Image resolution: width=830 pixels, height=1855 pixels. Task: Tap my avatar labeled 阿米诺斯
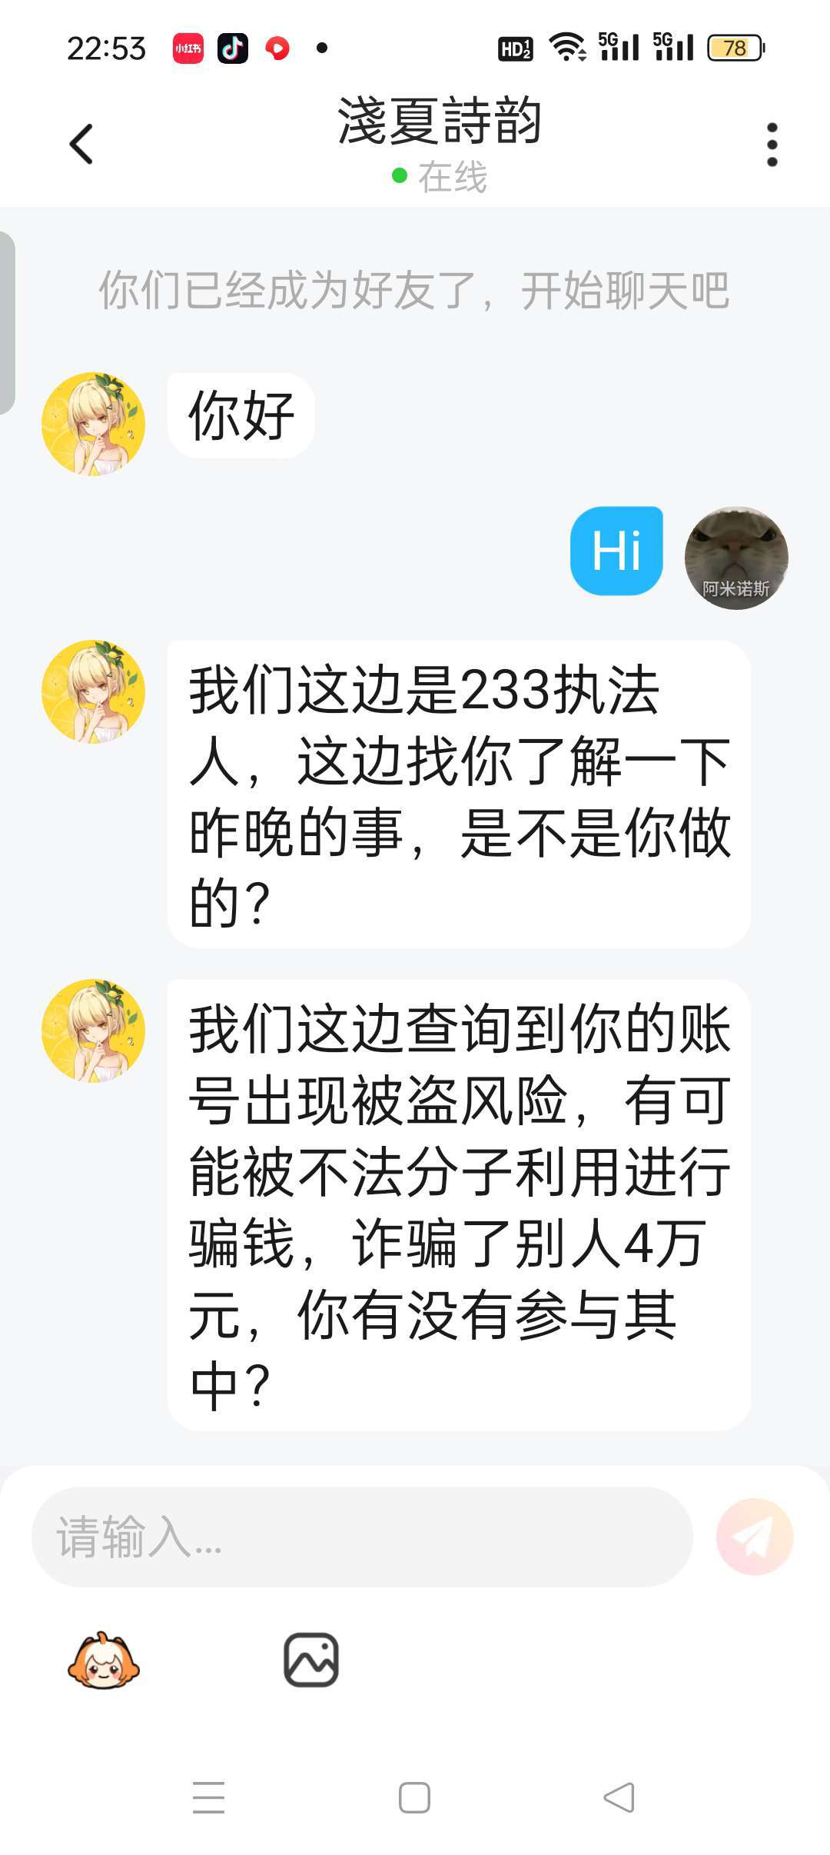(736, 558)
